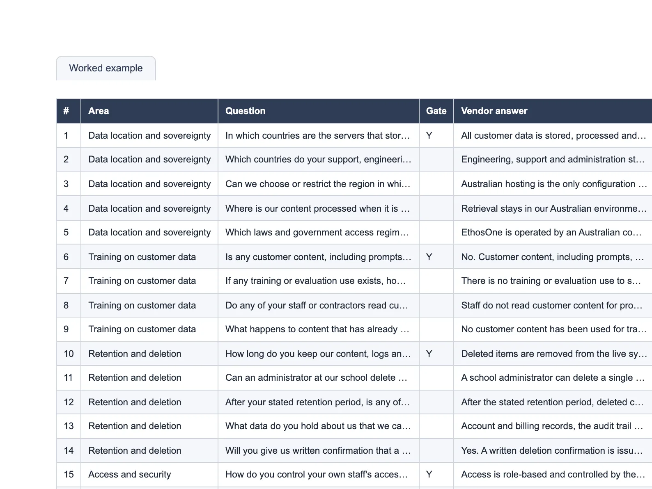Screen dimensions: 652x489
Task: Click the Area cell in row 10
Action: click(x=149, y=354)
